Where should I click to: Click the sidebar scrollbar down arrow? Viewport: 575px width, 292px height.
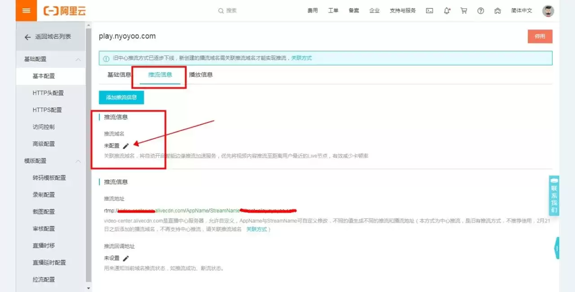[88, 288]
